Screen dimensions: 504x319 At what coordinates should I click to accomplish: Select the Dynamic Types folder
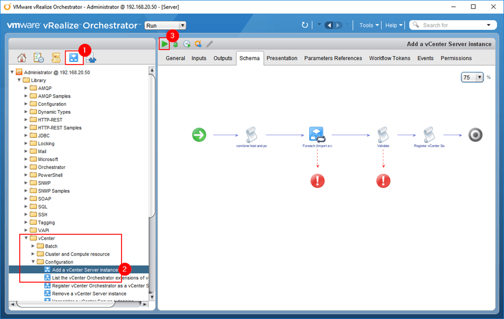pyautogui.click(x=54, y=112)
